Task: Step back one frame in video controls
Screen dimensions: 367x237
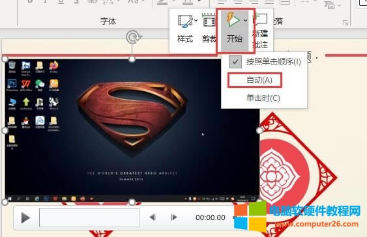Action: [153, 217]
